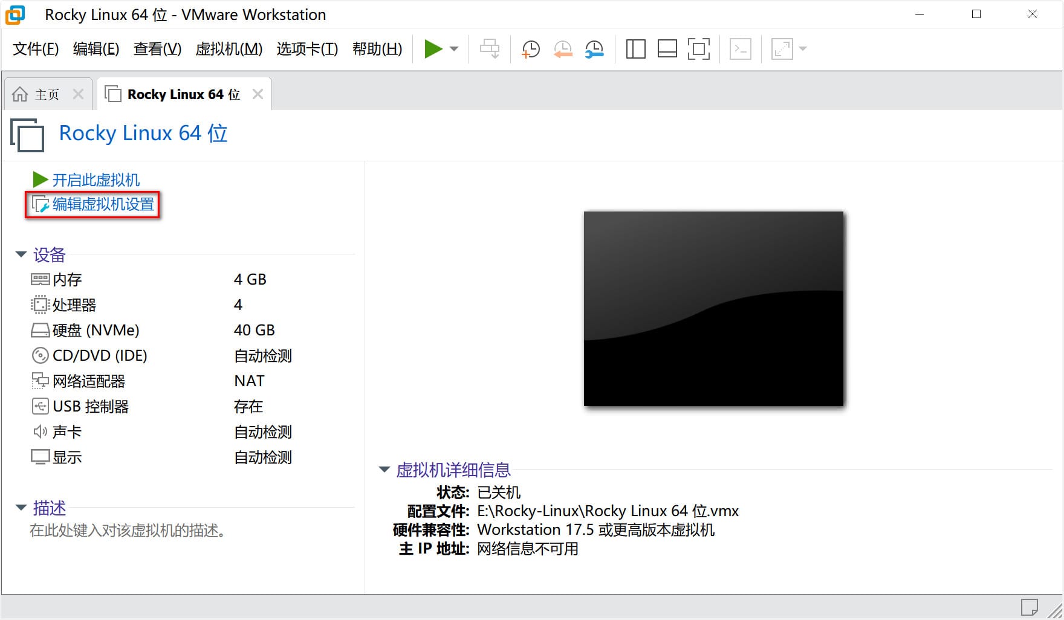Click the USB 控制器 icon
Viewport: 1064px width, 620px height.
(x=40, y=406)
